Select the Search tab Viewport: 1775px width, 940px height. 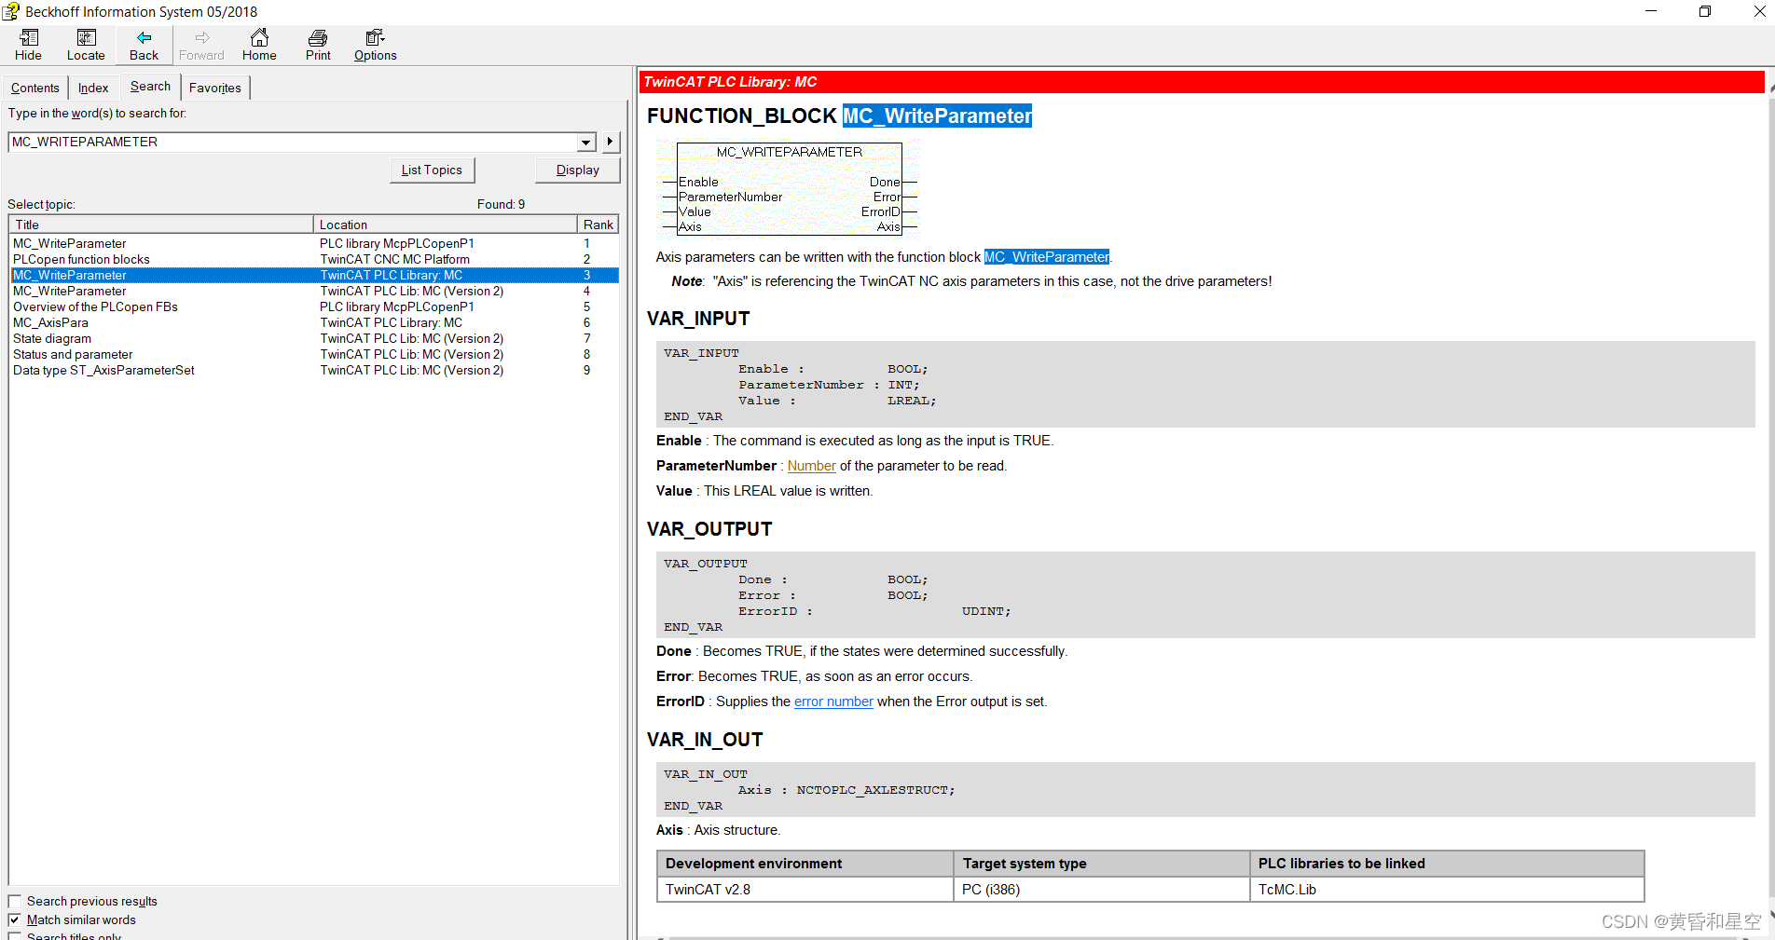click(x=150, y=86)
